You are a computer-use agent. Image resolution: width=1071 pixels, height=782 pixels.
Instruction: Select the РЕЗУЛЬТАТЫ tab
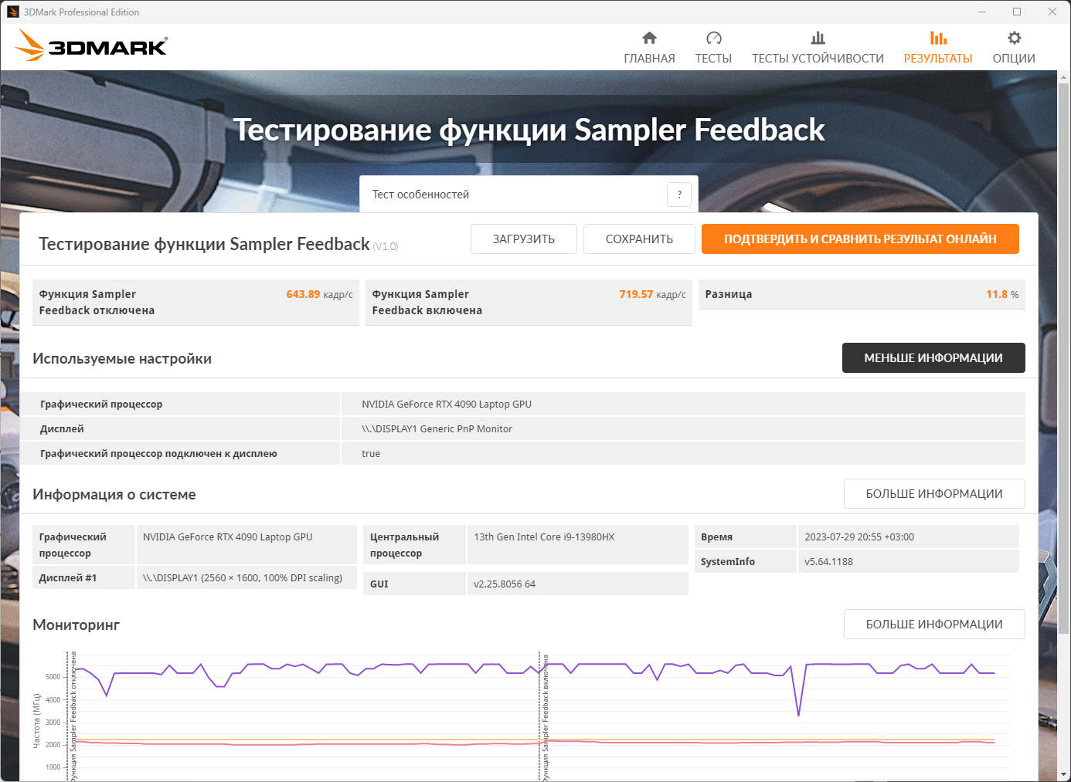tap(938, 59)
